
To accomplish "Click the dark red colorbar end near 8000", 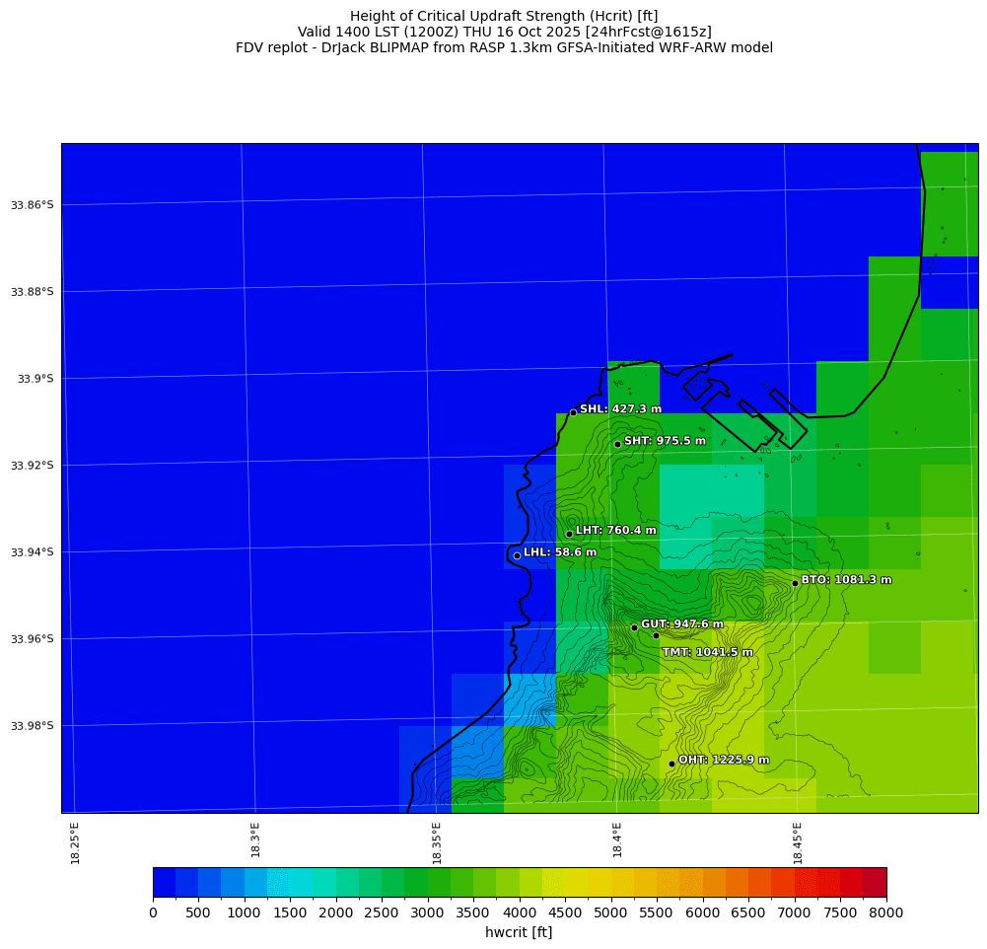I will pyautogui.click(x=875, y=882).
